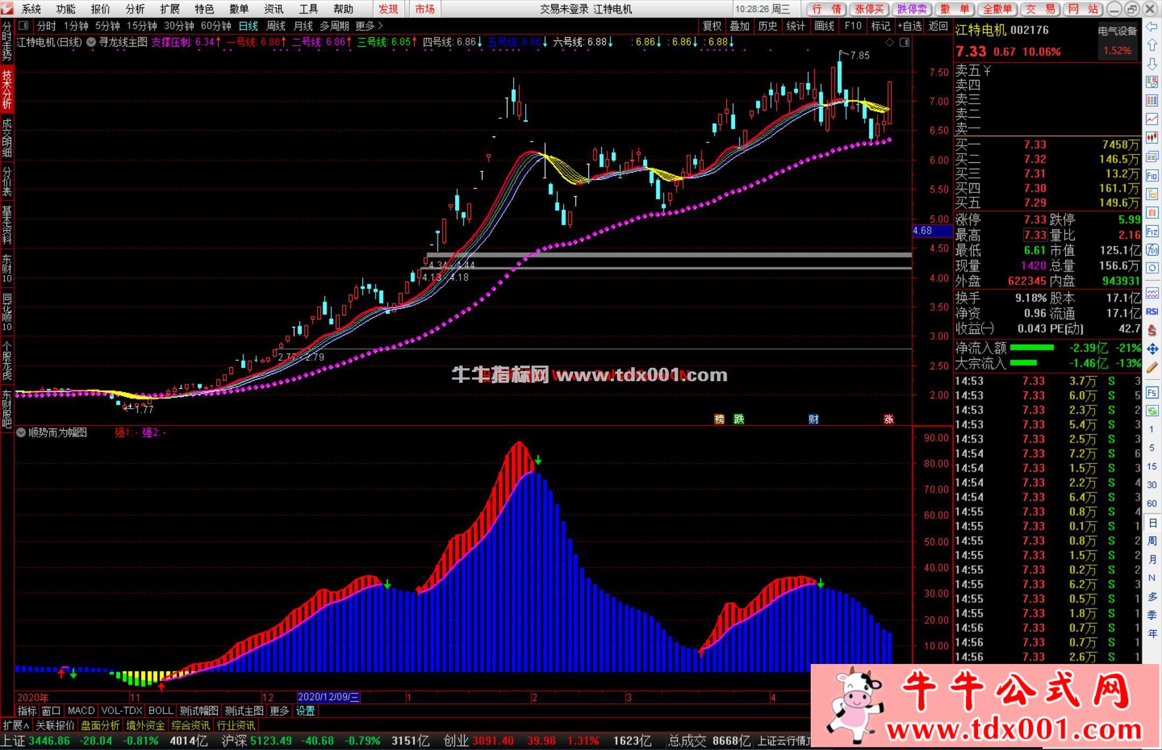Image resolution: width=1162 pixels, height=750 pixels.
Task: Select the 60 minute period in right bar
Action: [1152, 503]
